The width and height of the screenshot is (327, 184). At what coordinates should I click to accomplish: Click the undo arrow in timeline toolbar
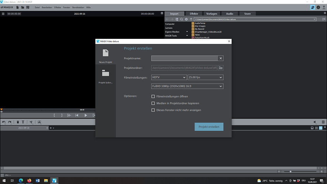(4, 122)
